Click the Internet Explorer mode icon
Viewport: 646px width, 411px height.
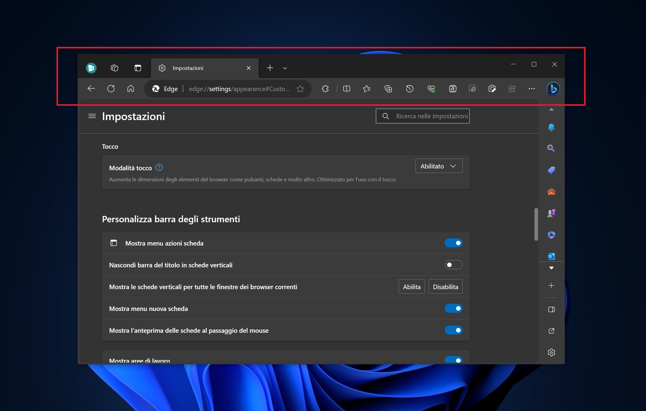(473, 88)
